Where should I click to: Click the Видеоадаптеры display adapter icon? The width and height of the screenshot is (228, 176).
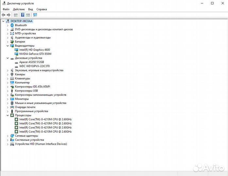click(x=12, y=46)
